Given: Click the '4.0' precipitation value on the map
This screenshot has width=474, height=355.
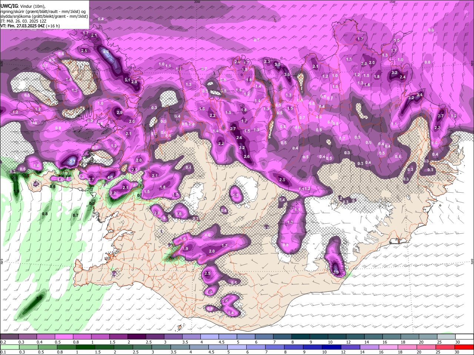Looking at the screenshot, I should pos(110,178).
